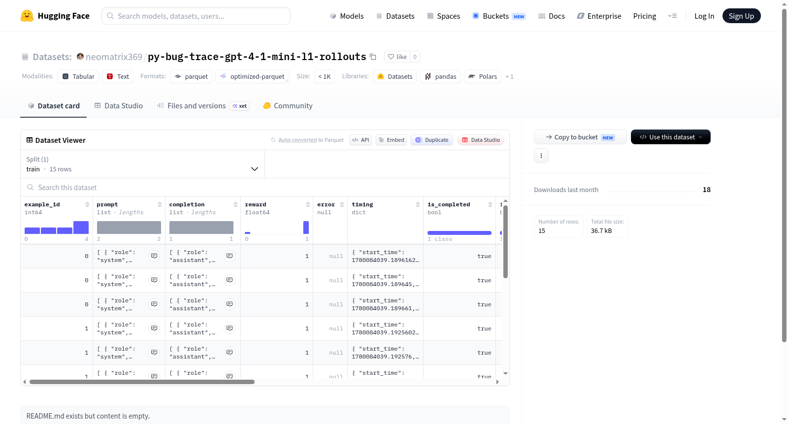Viewport: 788px width, 424px height.
Task: Select the Polars library tag
Action: pyautogui.click(x=483, y=76)
